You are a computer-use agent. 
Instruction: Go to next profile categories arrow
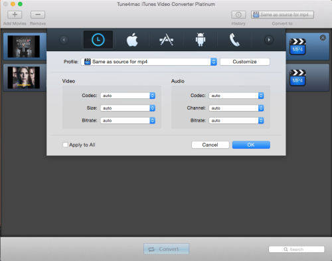point(269,40)
